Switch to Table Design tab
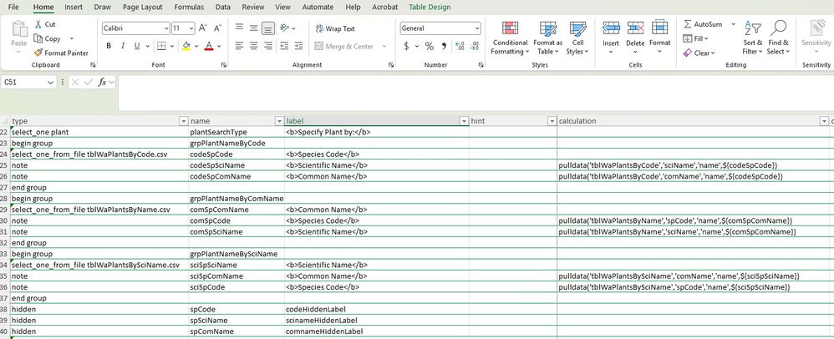This screenshot has height=339, width=834. coord(430,7)
